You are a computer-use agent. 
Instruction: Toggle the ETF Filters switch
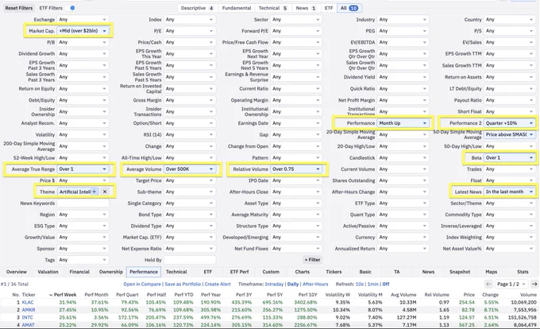[71, 8]
